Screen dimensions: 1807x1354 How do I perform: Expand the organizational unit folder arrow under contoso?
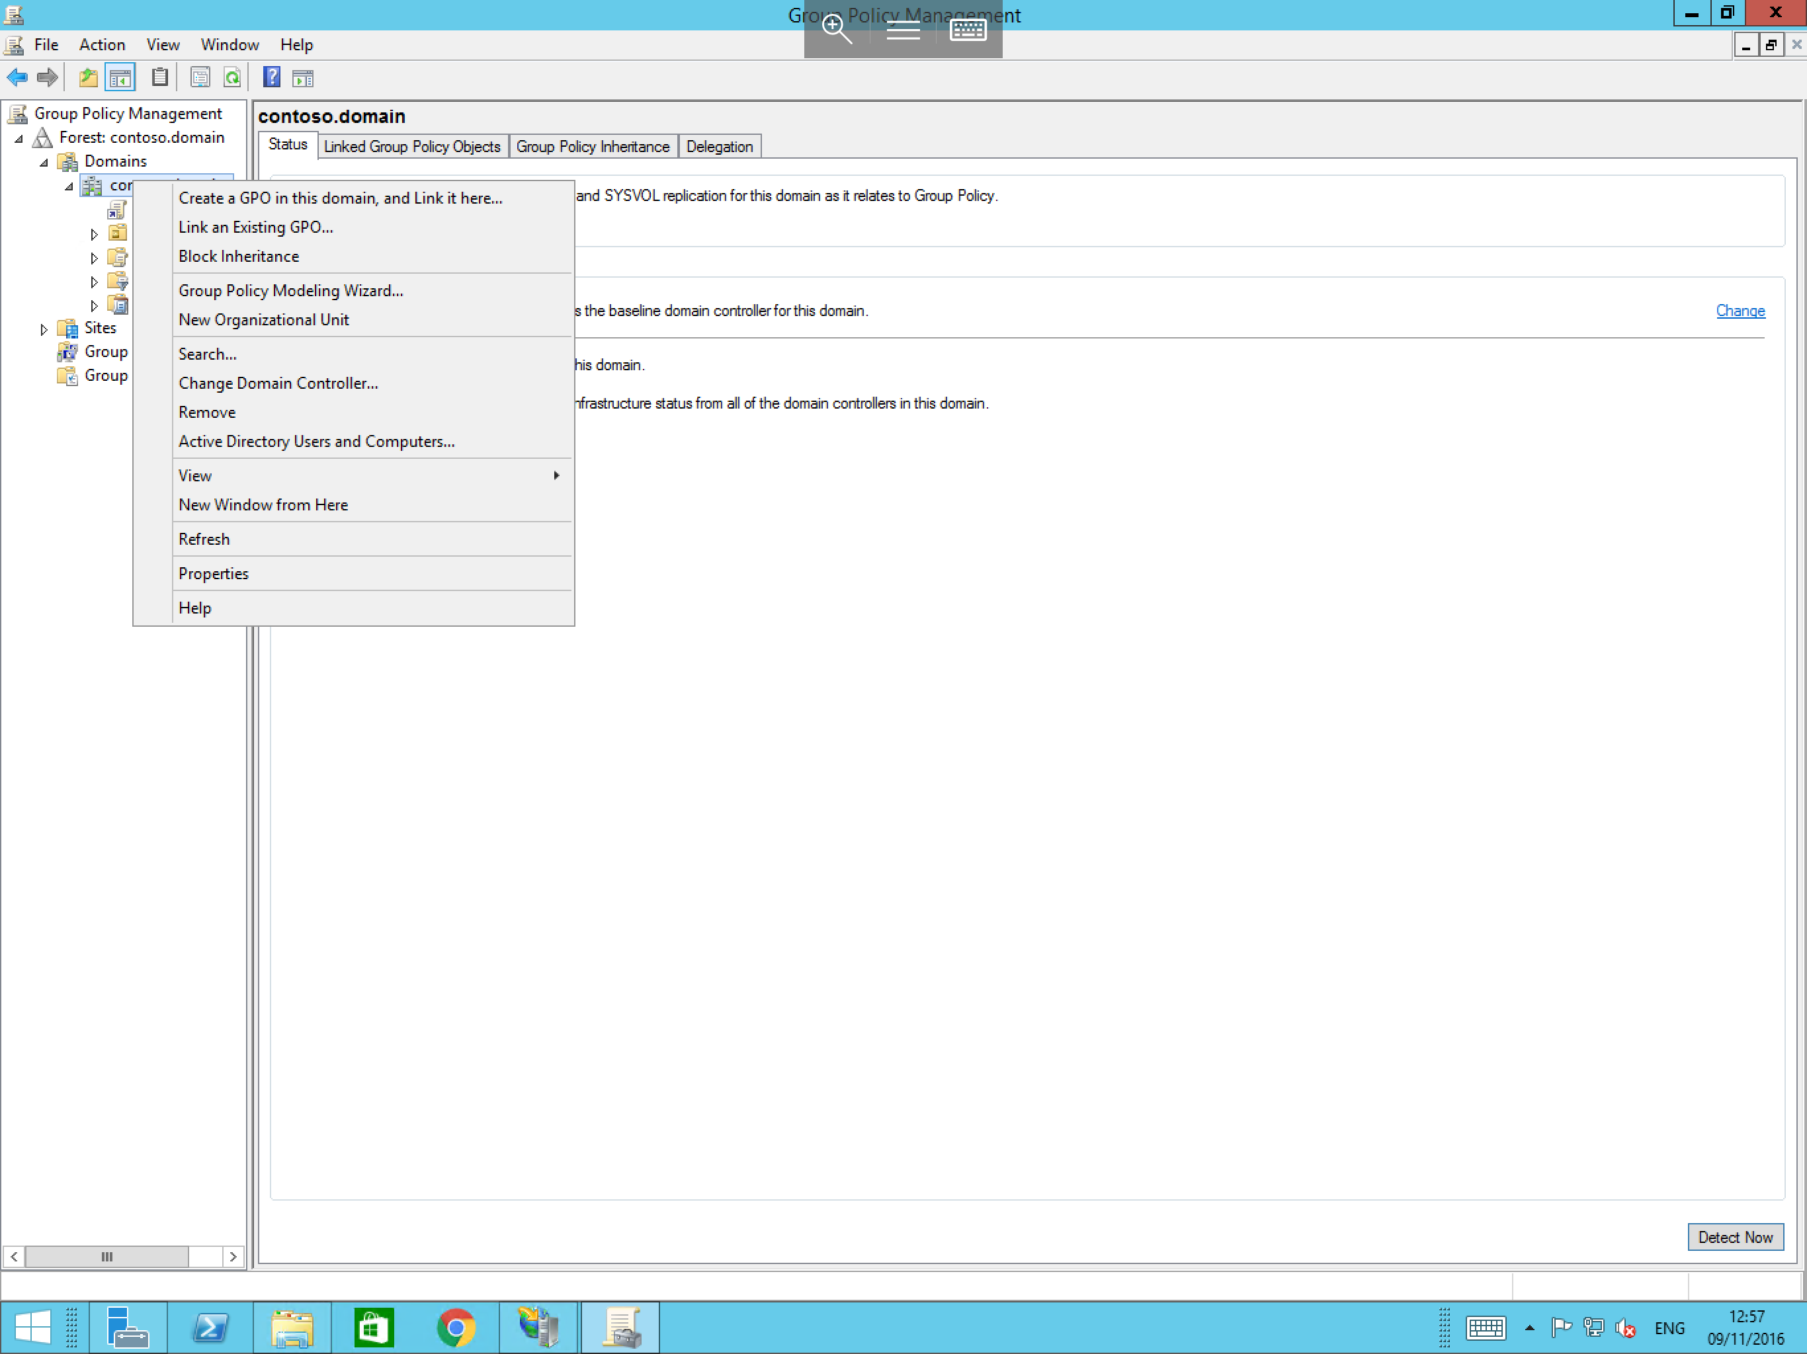tap(94, 235)
